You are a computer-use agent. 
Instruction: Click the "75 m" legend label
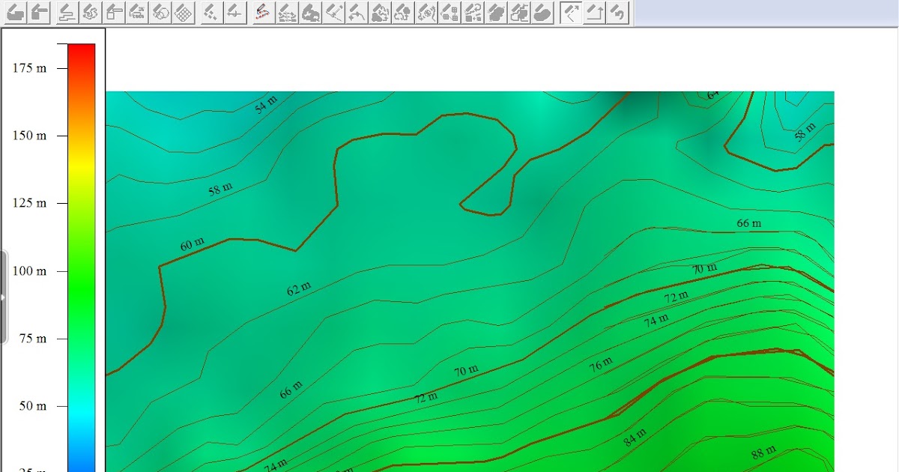pos(32,339)
